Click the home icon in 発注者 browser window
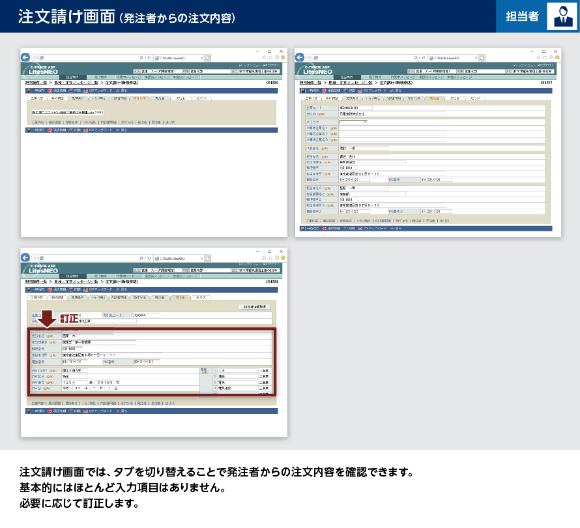This screenshot has width=580, height=528. pos(538,57)
